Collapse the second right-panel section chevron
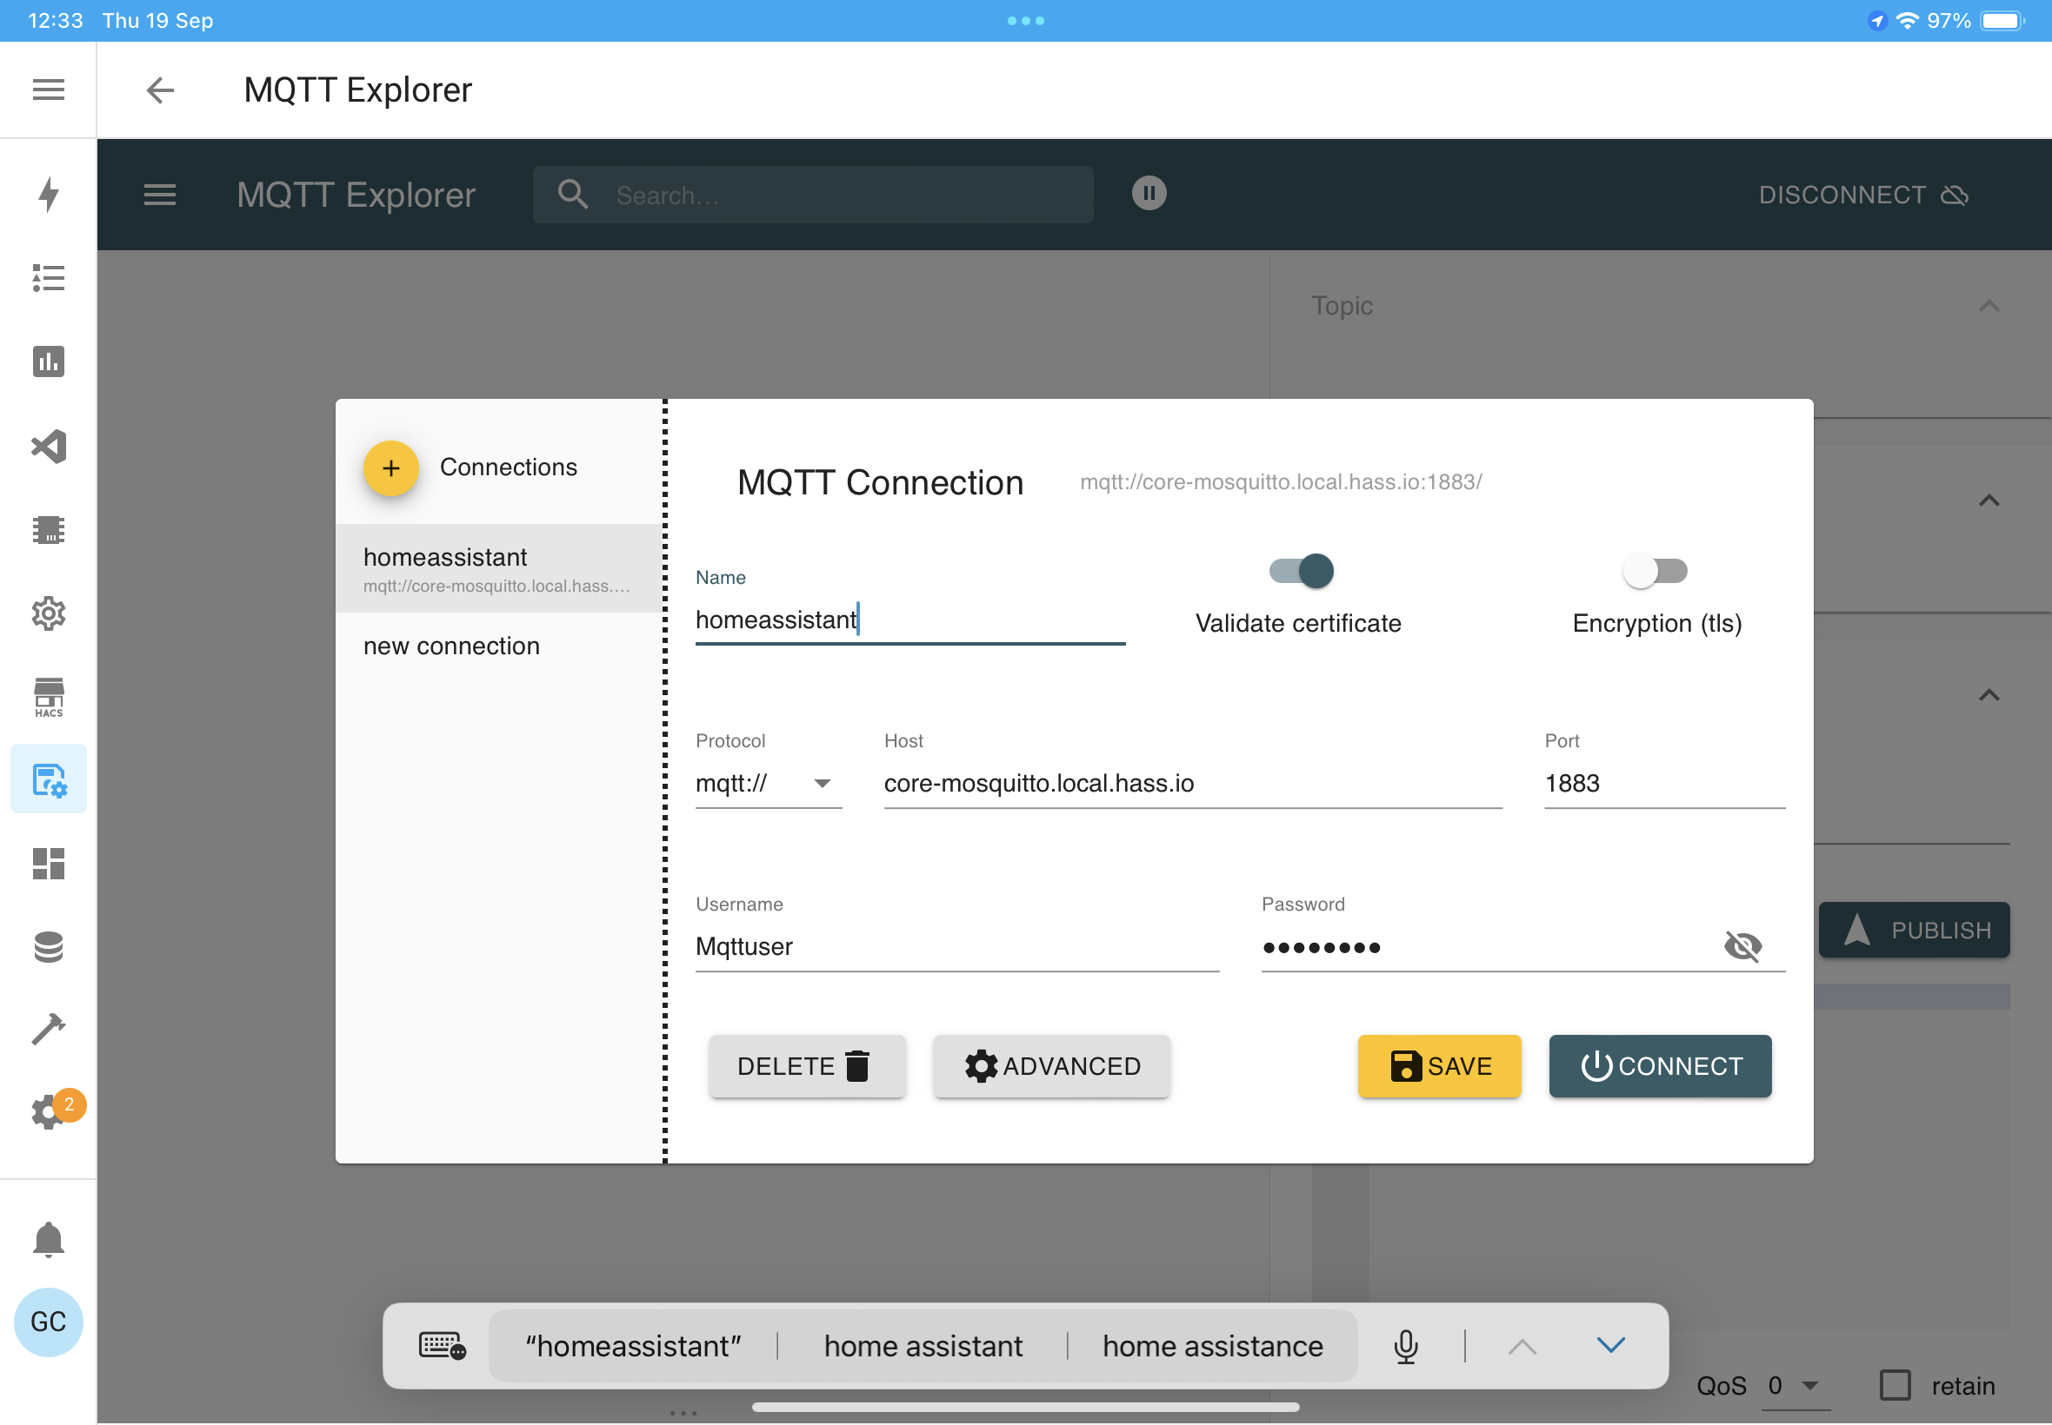The height and width of the screenshot is (1425, 2052). pyautogui.click(x=1989, y=500)
